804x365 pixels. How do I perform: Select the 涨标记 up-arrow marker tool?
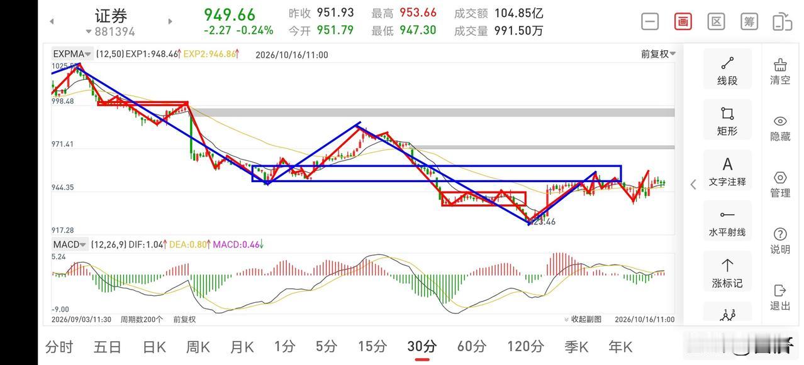tap(727, 273)
